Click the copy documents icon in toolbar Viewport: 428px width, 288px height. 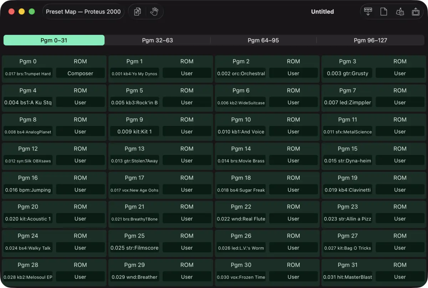[x=137, y=12]
